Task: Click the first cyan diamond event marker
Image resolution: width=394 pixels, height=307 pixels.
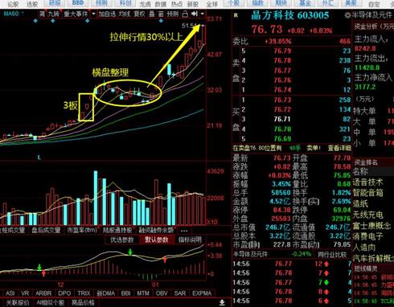Action: point(35,21)
